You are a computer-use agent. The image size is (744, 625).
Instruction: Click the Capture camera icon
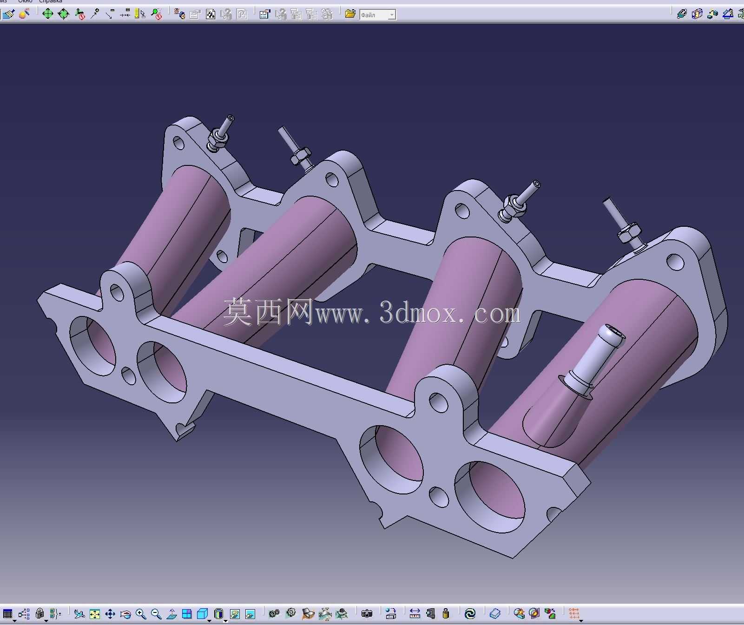pos(367,614)
